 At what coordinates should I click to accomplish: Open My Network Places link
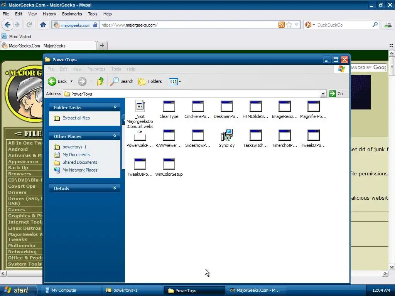click(80, 170)
